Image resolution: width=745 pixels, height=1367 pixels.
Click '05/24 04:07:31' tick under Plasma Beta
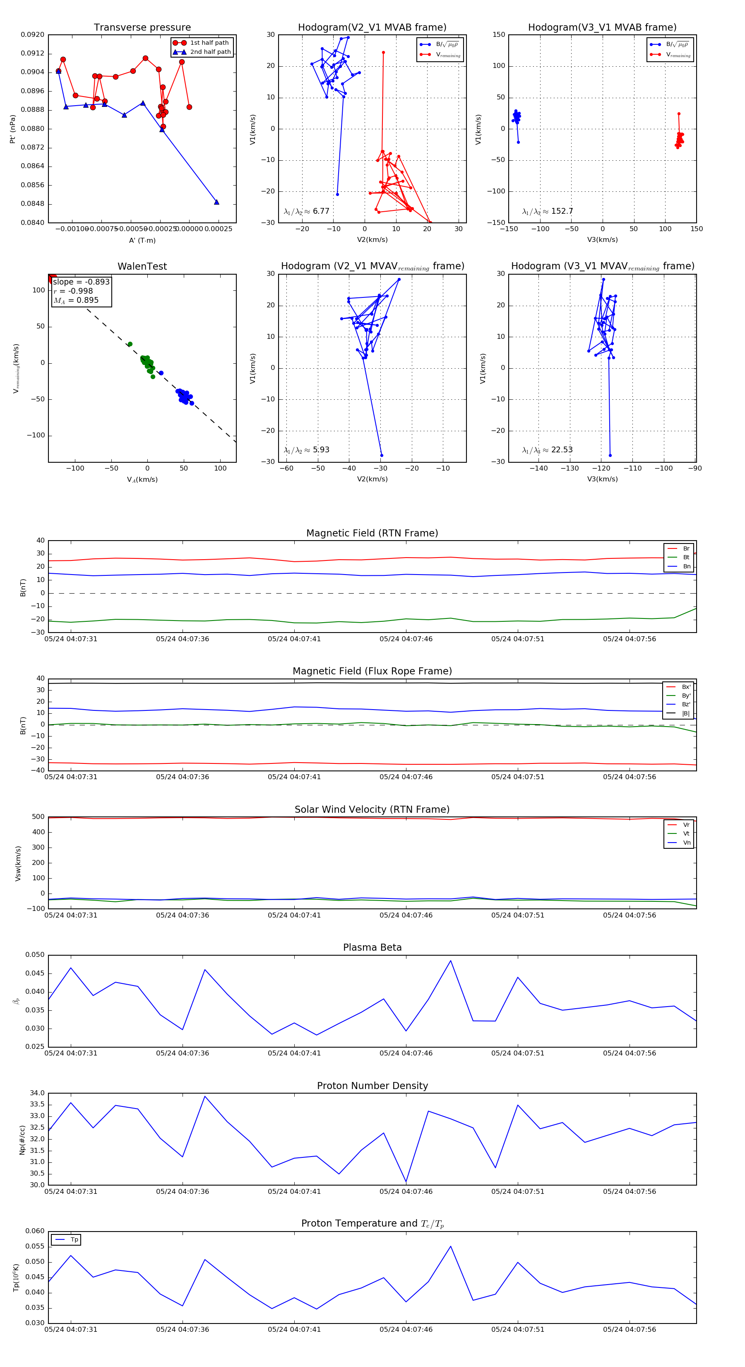70,1053
